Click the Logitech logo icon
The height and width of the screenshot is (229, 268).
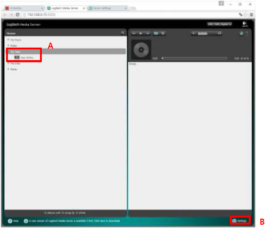click(x=245, y=24)
